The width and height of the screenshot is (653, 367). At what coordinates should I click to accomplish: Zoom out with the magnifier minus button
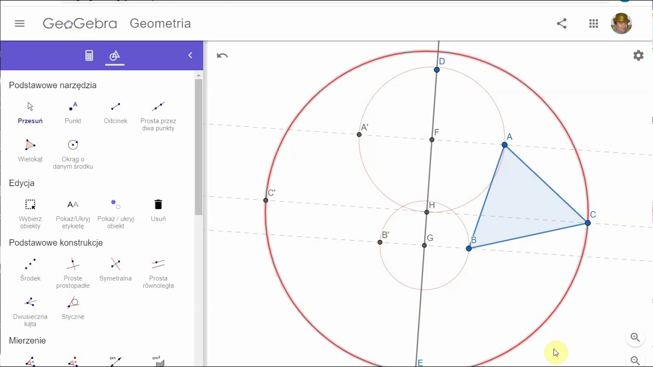point(635,360)
